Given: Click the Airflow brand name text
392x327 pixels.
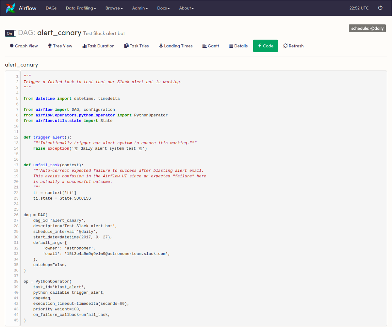Looking at the screenshot, I should pos(27,8).
